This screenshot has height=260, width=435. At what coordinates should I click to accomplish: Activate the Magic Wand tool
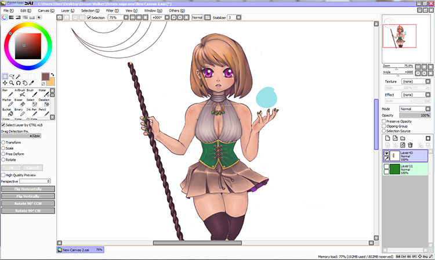pos(19,76)
